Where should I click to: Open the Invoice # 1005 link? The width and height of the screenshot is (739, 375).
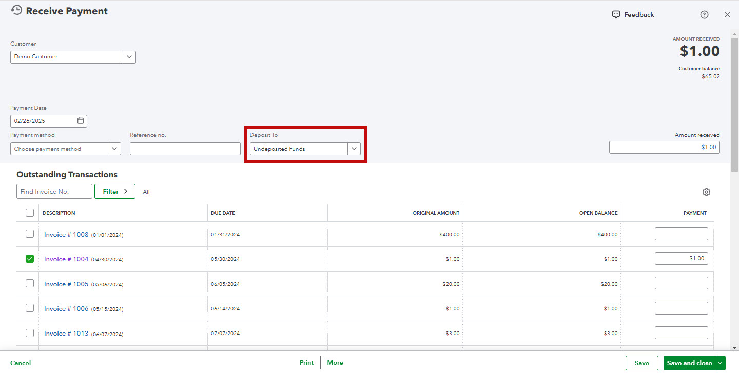[66, 284]
